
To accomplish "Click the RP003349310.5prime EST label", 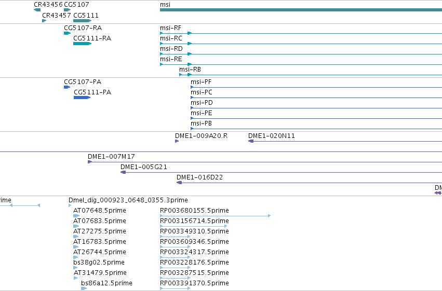I will (194, 231).
